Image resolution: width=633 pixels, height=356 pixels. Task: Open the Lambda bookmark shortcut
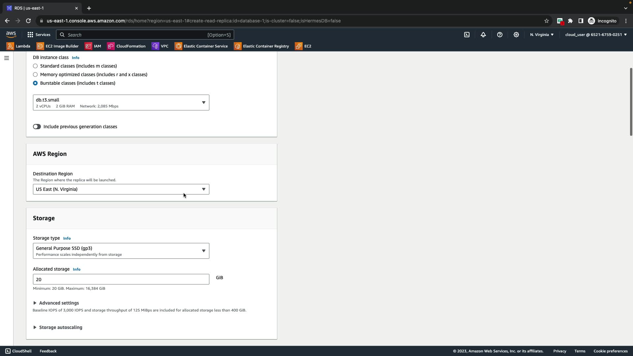(18, 46)
